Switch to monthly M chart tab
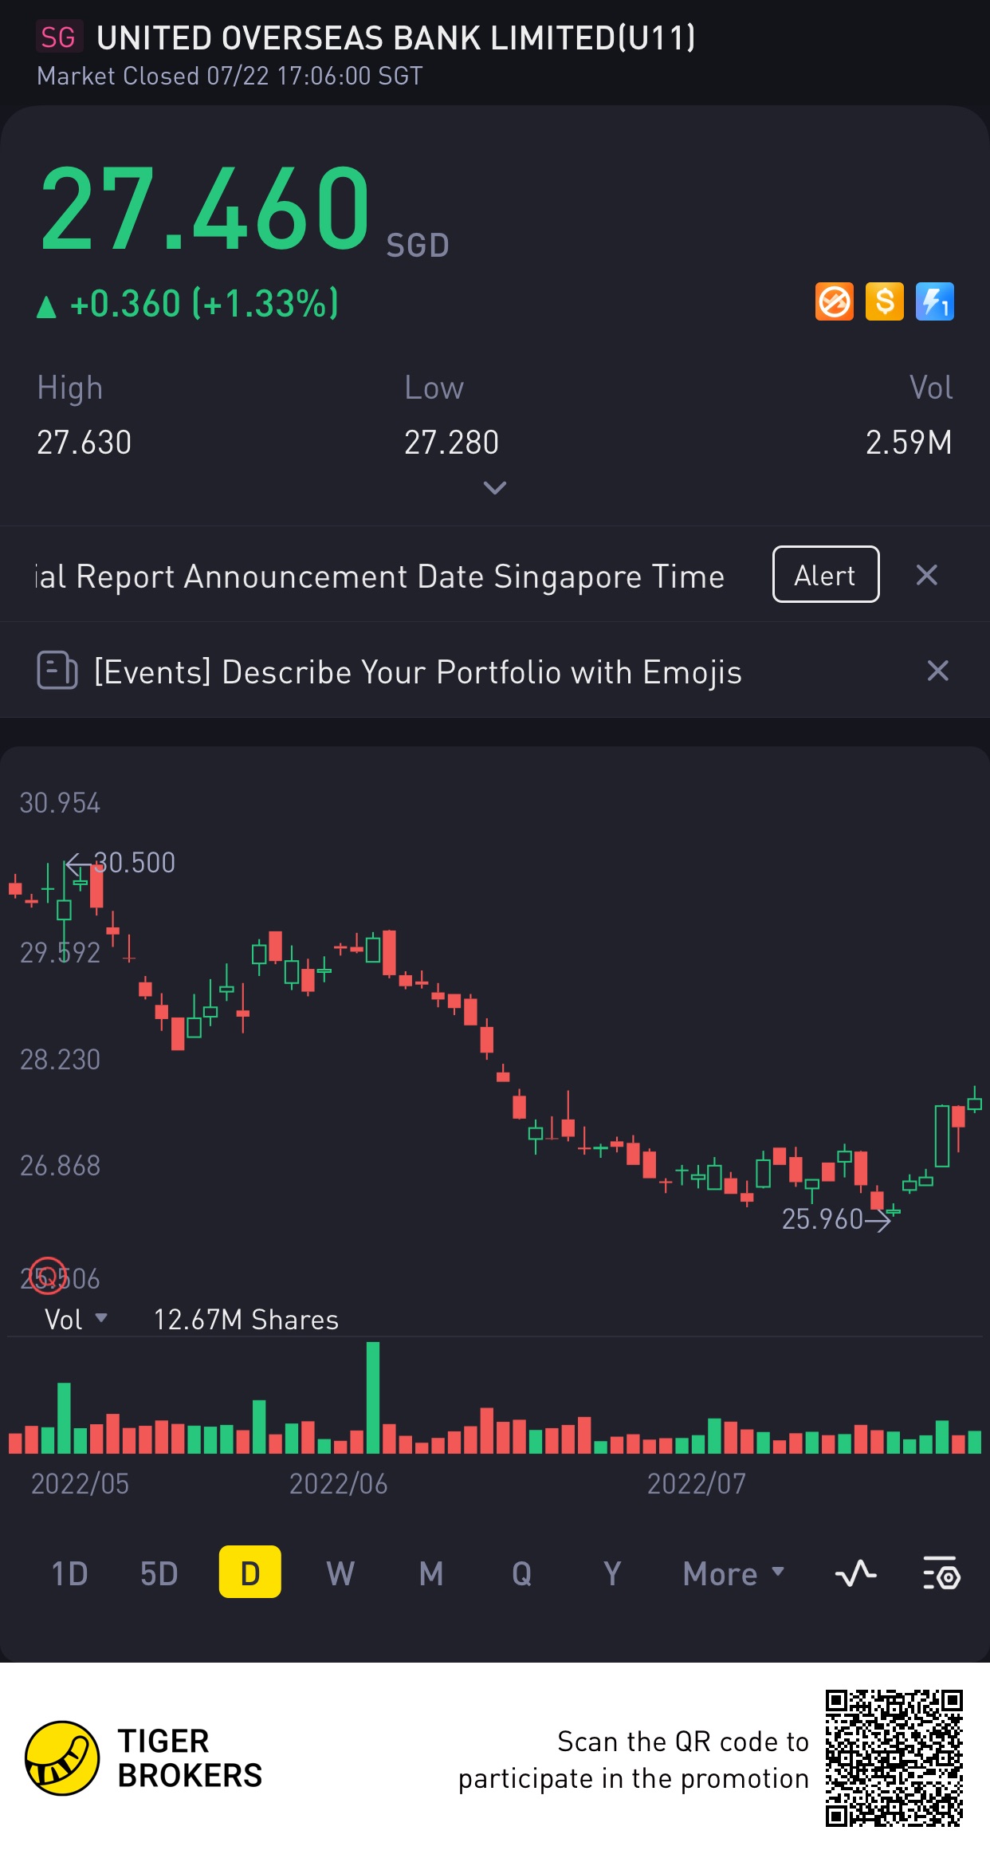990x1854 pixels. pyautogui.click(x=431, y=1574)
